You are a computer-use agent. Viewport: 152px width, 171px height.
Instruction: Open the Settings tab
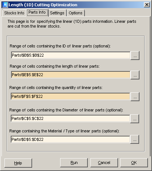pos(57,13)
